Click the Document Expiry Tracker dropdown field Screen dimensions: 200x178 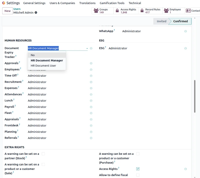tap(57, 48)
